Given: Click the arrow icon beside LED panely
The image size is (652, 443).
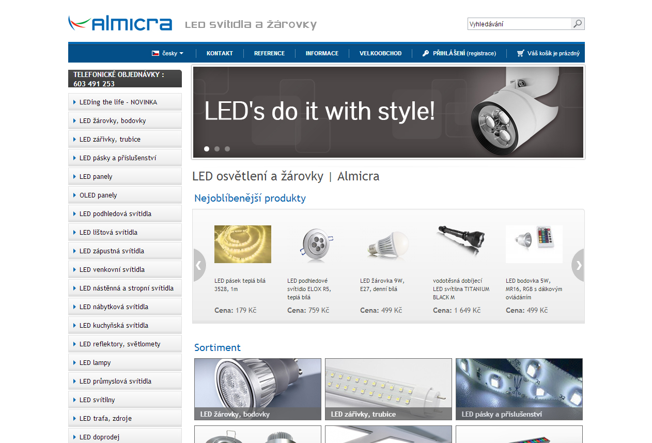Looking at the screenshot, I should [x=74, y=176].
